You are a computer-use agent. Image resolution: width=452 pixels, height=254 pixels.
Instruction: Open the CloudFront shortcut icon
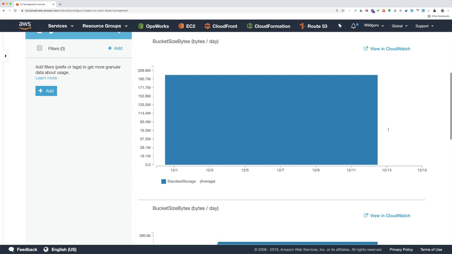pyautogui.click(x=207, y=26)
